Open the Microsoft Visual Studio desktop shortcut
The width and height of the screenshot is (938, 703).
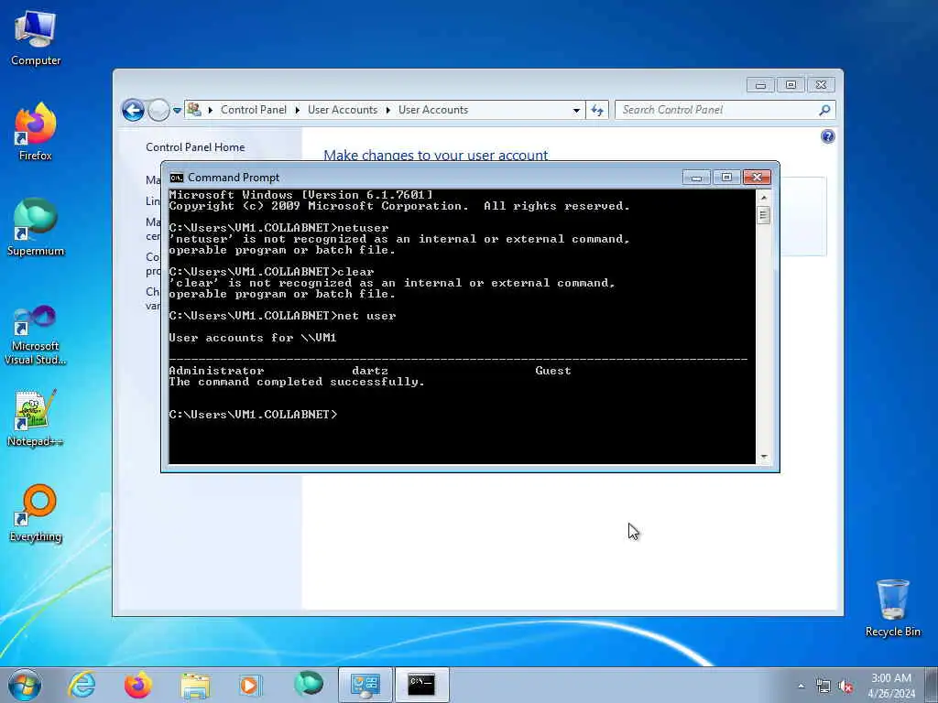(x=36, y=335)
